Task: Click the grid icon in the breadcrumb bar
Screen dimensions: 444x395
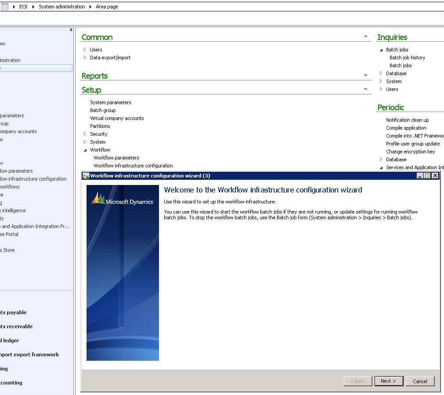Action: pyautogui.click(x=4, y=6)
